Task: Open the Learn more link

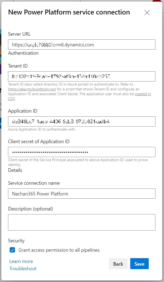Action: point(21,261)
